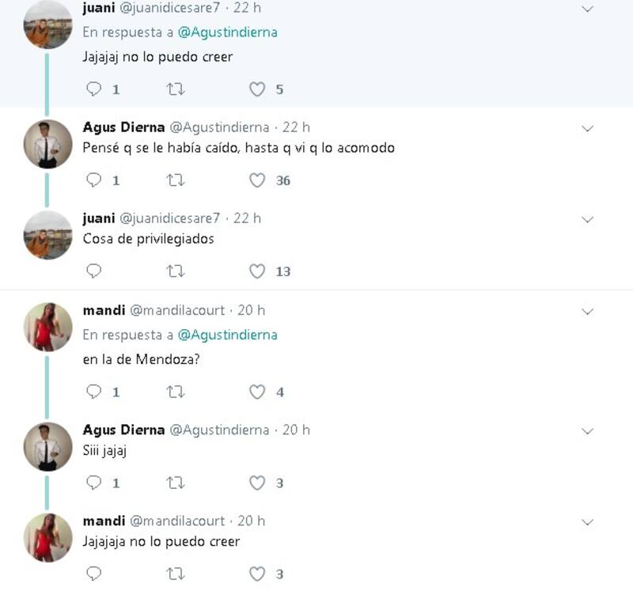
Task: Like the "Siii jajaj" tweet
Action: [257, 483]
